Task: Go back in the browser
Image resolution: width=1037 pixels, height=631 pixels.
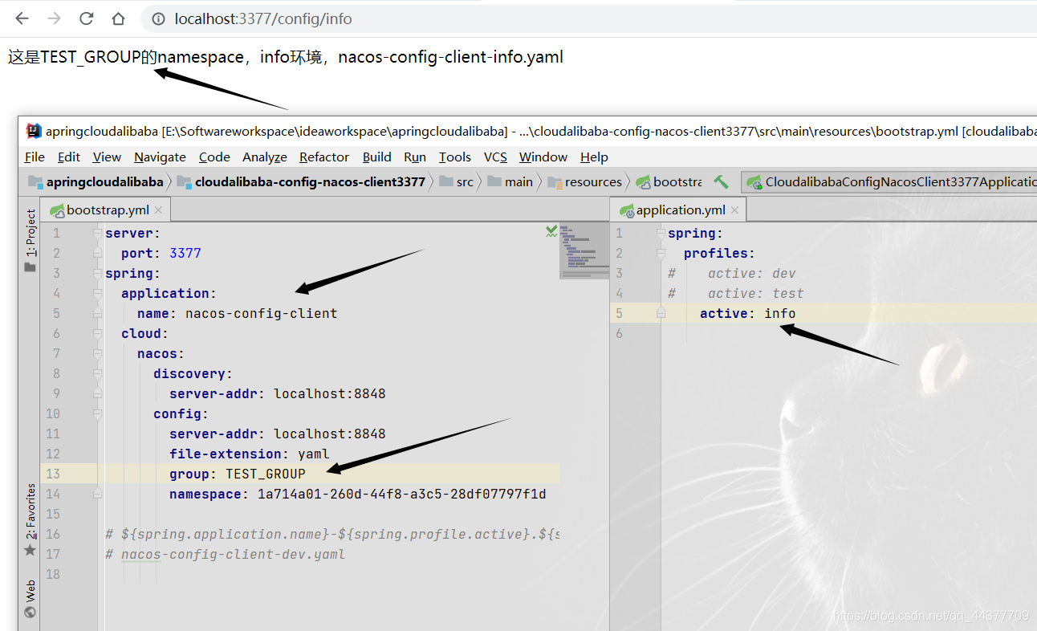Action: 22,18
